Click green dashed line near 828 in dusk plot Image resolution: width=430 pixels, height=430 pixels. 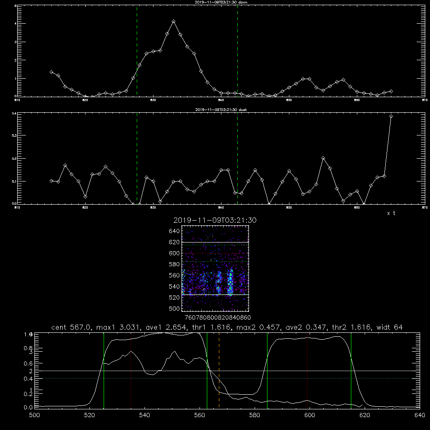coord(137,158)
